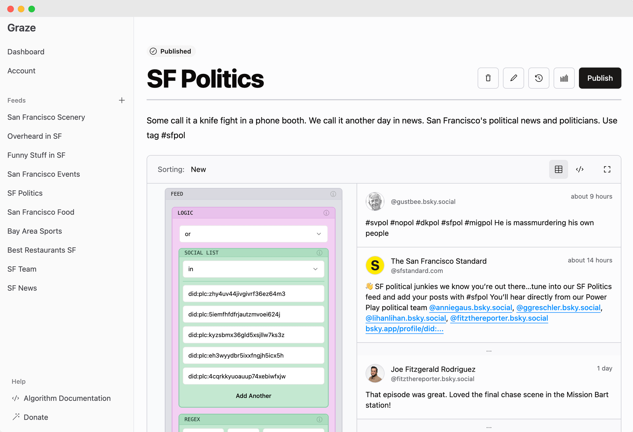Expand the Social List 'in' dropdown
This screenshot has height=432, width=633.
[x=252, y=269]
